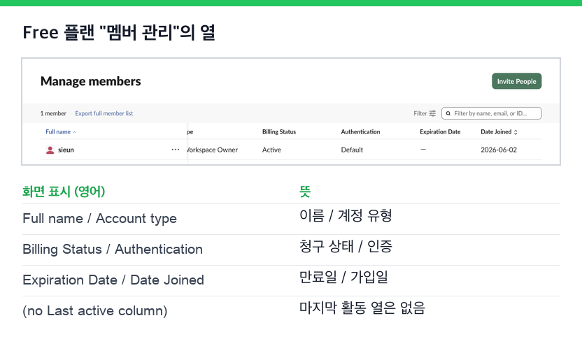Select the 만료일 / 가입일 translation
Screen dimensions: 582x353
(x=343, y=277)
